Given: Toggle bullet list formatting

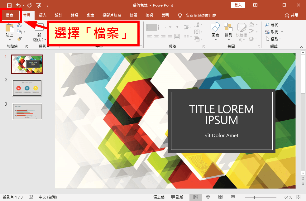Looking at the screenshot, I should 151,27.
